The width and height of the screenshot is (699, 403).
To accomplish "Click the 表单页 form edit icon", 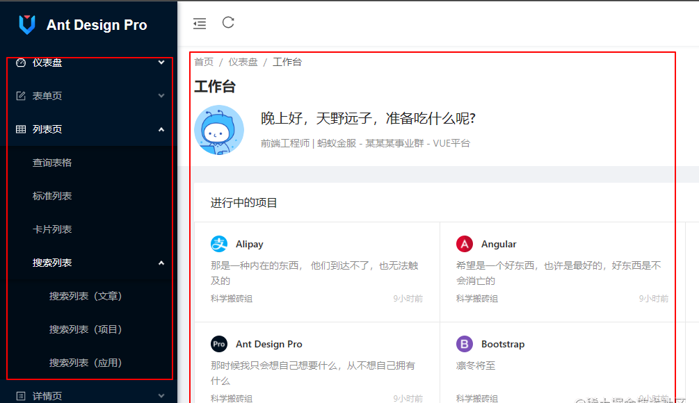I will coord(21,96).
